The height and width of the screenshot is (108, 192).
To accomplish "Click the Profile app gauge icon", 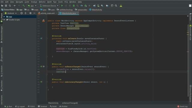I will (82, 6).
